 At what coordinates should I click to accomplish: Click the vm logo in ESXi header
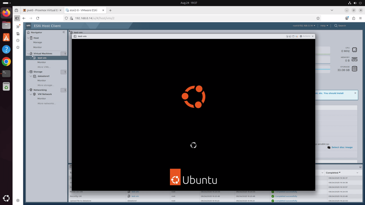click(x=28, y=26)
